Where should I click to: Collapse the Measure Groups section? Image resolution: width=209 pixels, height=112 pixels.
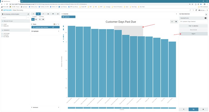[2, 21]
